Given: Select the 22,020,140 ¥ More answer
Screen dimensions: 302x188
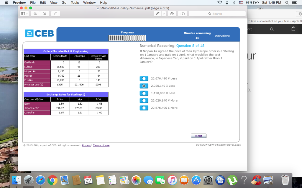Looking at the screenshot, I should 144,100.
